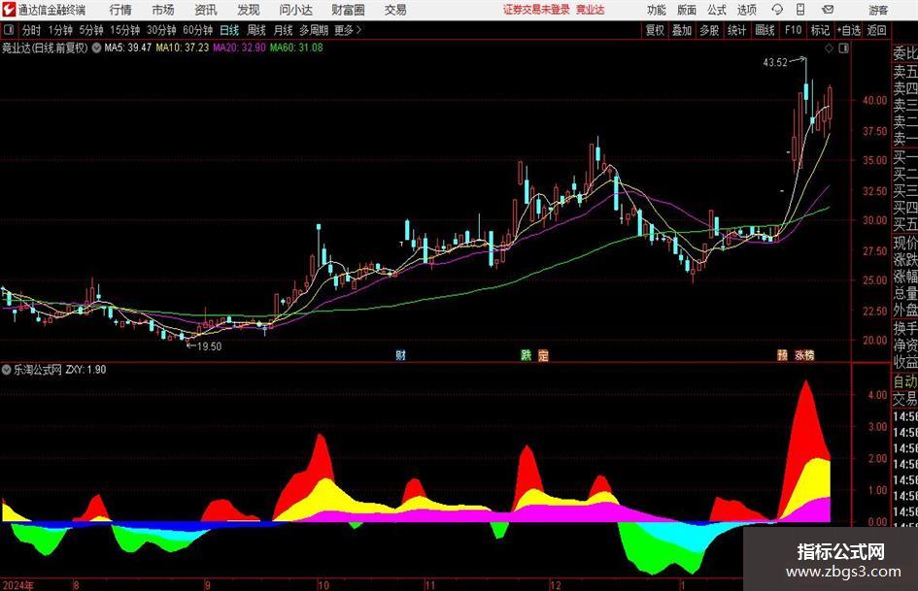This screenshot has width=918, height=591.
Task: Click the MA60: 31.08 indicator value
Action: click(x=296, y=48)
